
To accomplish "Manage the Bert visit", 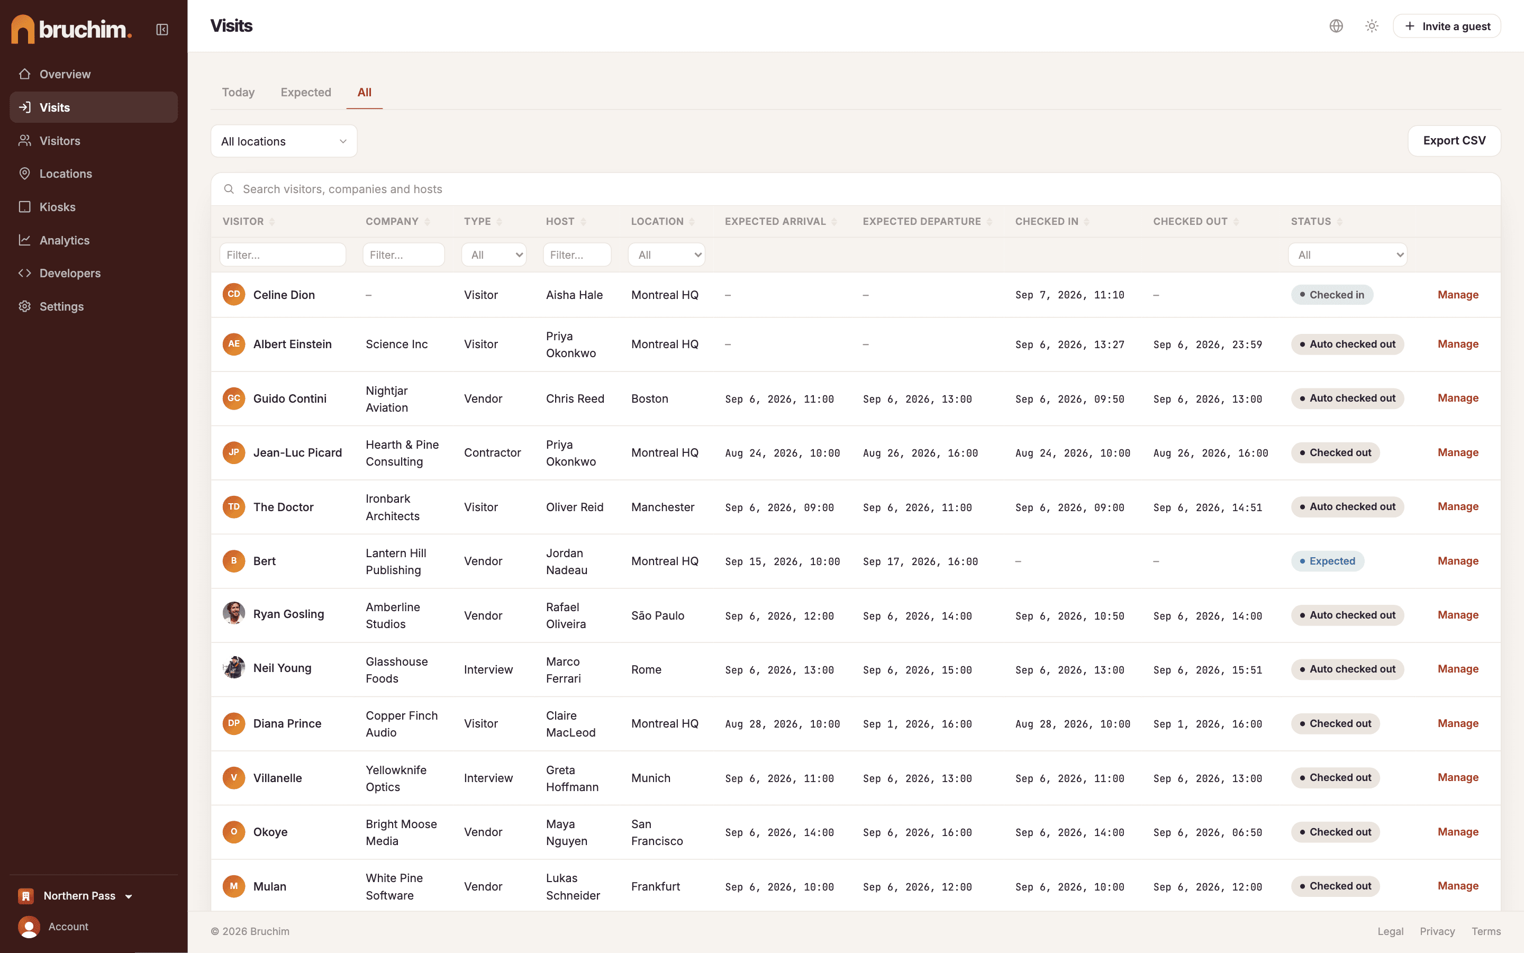I will click(1458, 560).
